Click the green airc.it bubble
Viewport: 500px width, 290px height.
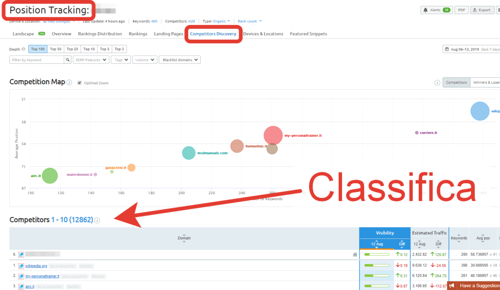(x=50, y=176)
